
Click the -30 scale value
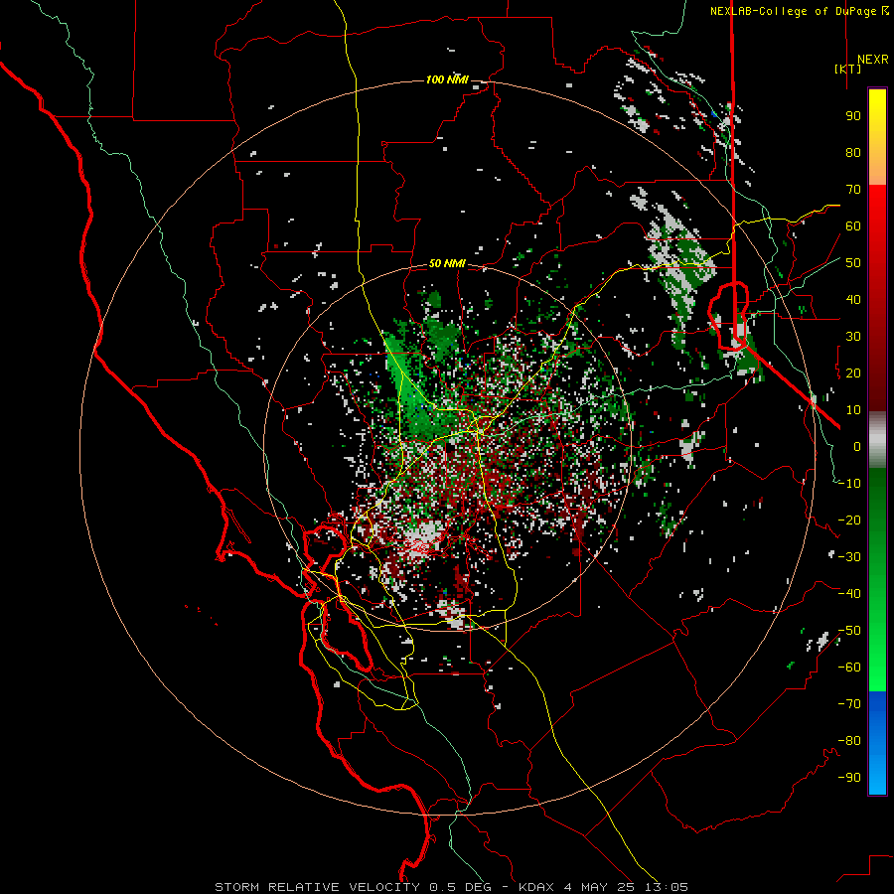pyautogui.click(x=849, y=557)
